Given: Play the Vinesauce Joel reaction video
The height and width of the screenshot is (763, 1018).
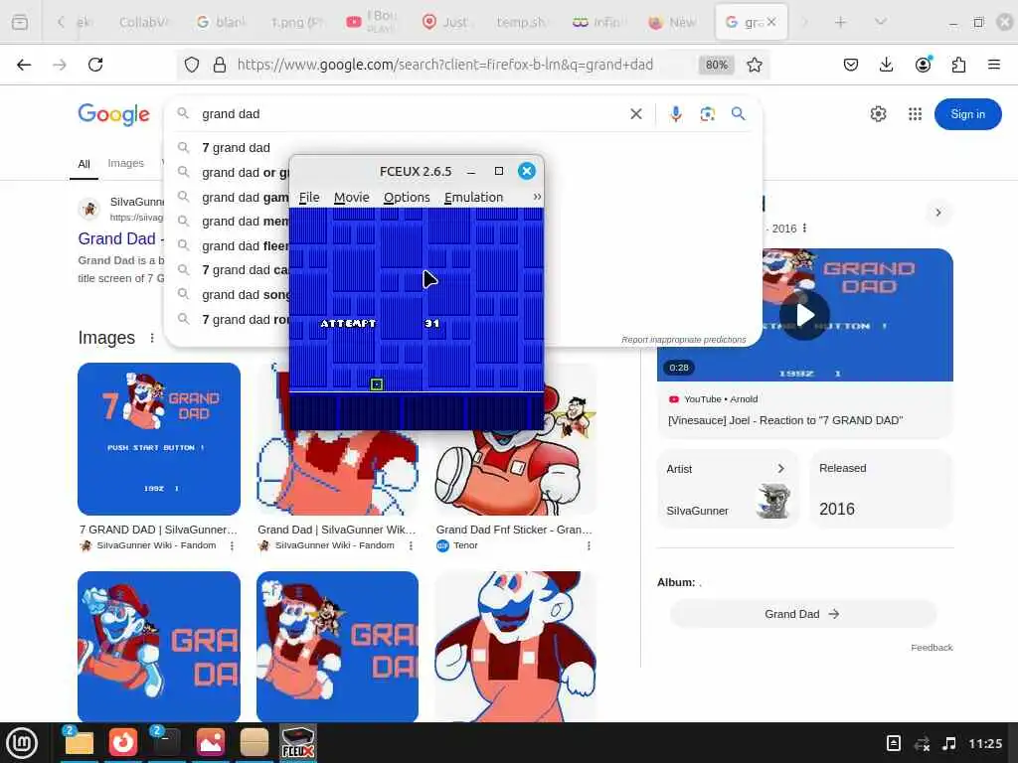Looking at the screenshot, I should [804, 315].
